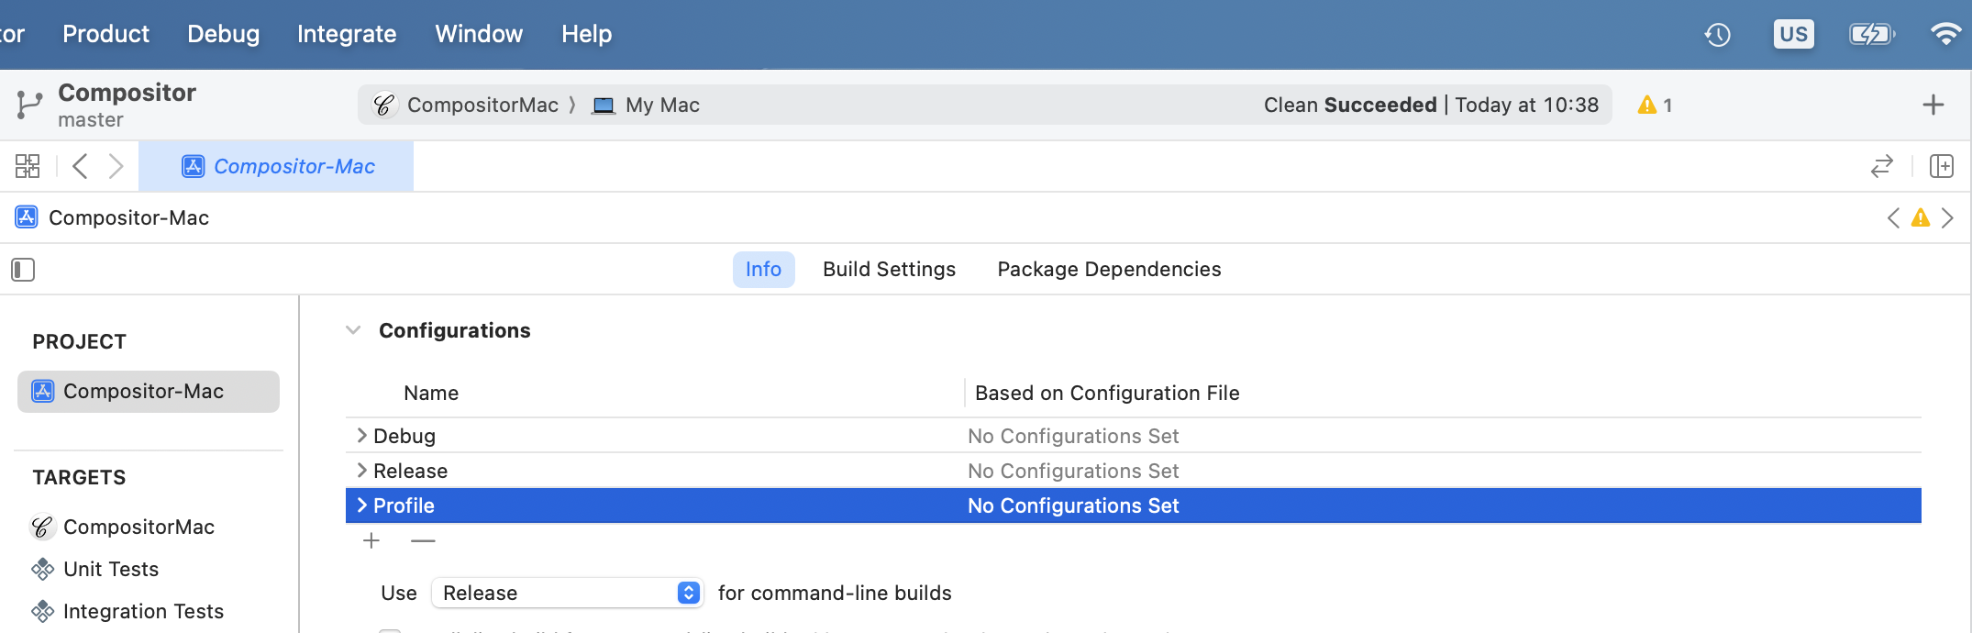1972x633 pixels.
Task: Select the Unit Tests target
Action: click(111, 569)
